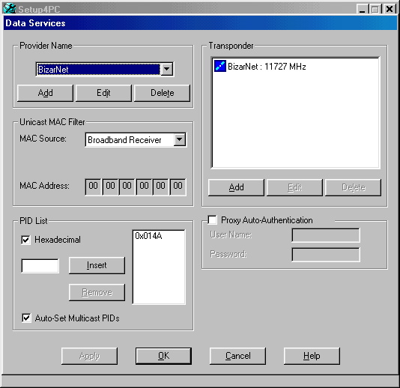This screenshot has height=388, width=400.
Task: Click the PID entry input field
Action: click(40, 266)
